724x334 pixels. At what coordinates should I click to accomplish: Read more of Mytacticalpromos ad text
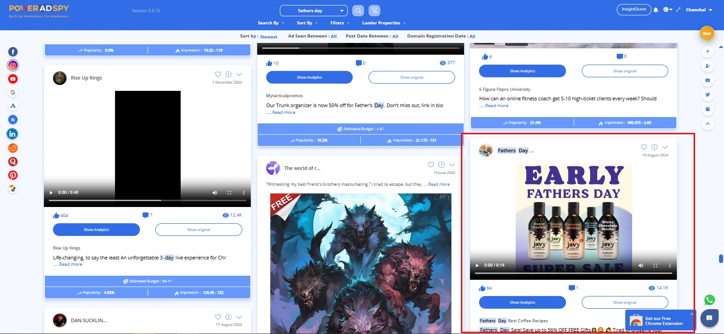[x=283, y=113]
